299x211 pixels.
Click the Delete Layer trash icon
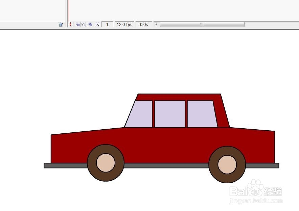pos(61,25)
